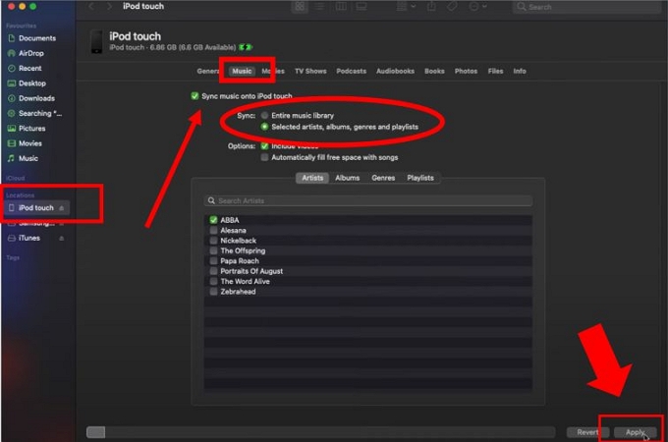Switch to the Photos tab
The width and height of the screenshot is (668, 442).
tap(466, 71)
